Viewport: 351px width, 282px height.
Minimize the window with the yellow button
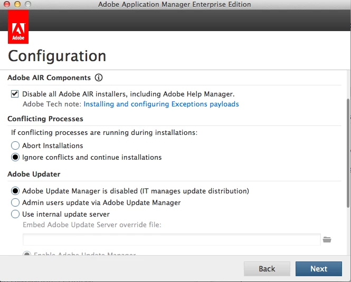click(17, 4)
